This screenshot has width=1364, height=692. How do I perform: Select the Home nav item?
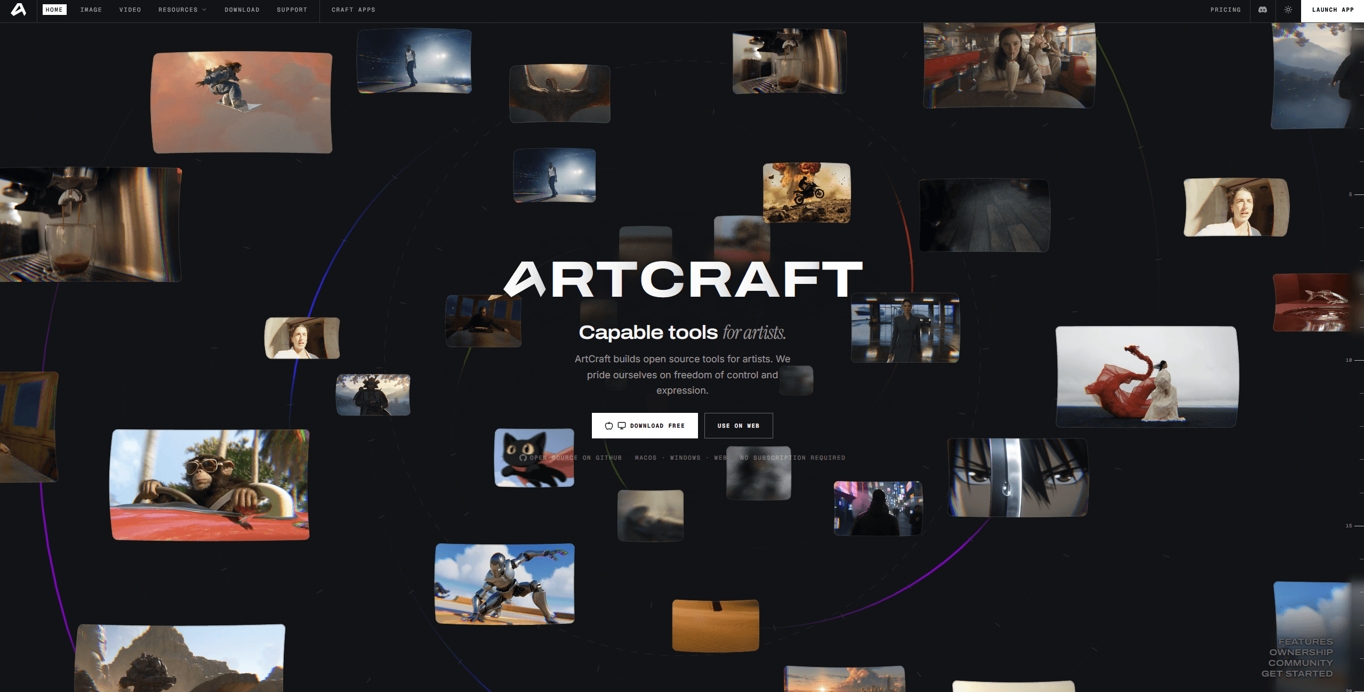[54, 10]
